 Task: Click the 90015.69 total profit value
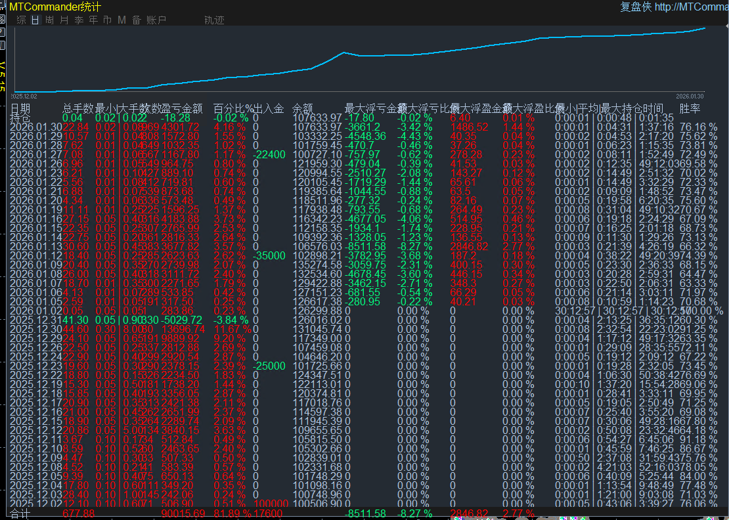click(x=183, y=513)
